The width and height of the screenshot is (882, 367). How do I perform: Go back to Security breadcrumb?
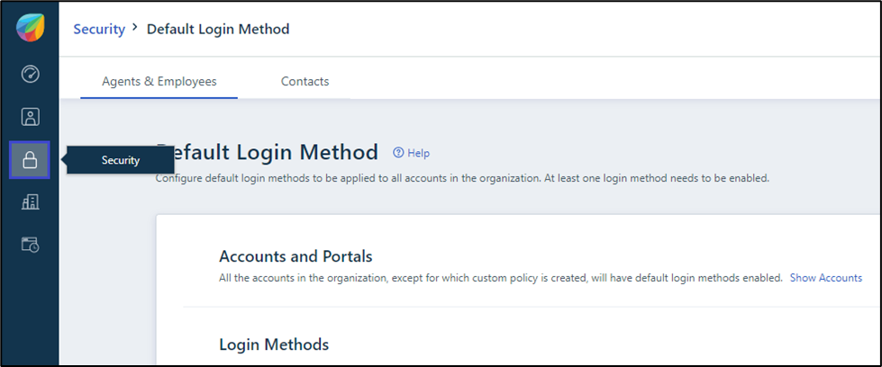click(99, 29)
